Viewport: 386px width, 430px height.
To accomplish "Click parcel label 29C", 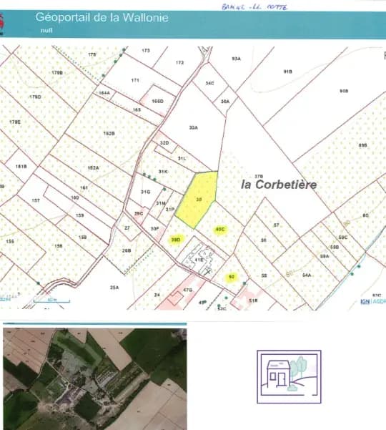I will click(139, 213).
